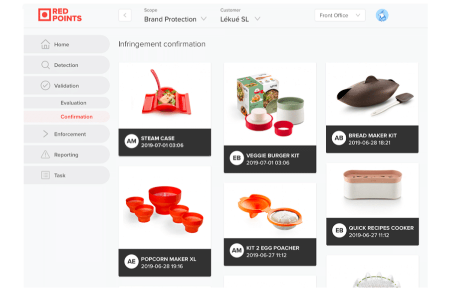Click the Red Points logo
Screen dimensions: 449x299
tap(60, 15)
